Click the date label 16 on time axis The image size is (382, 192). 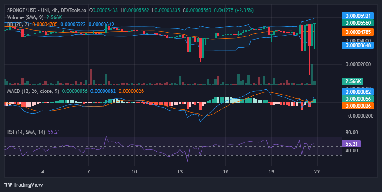pyautogui.click(x=225, y=171)
